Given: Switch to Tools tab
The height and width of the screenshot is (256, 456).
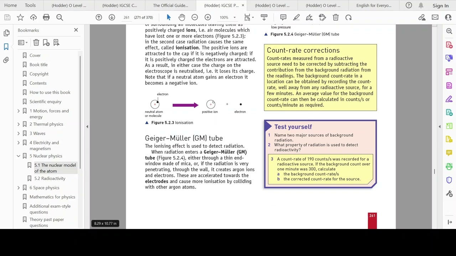Looking at the screenshot, I should (x=30, y=5).
